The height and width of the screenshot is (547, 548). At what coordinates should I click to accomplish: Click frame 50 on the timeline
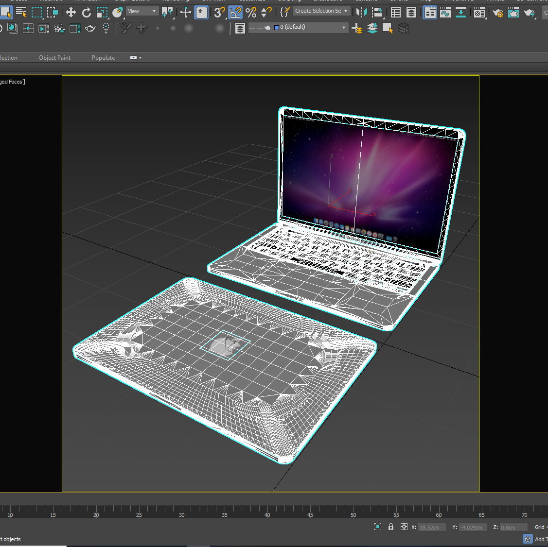click(x=353, y=510)
